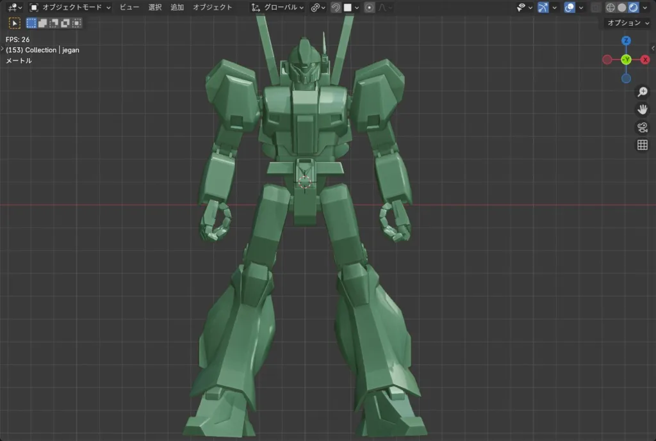Toggle the show overlays button
The image size is (656, 441).
click(570, 8)
